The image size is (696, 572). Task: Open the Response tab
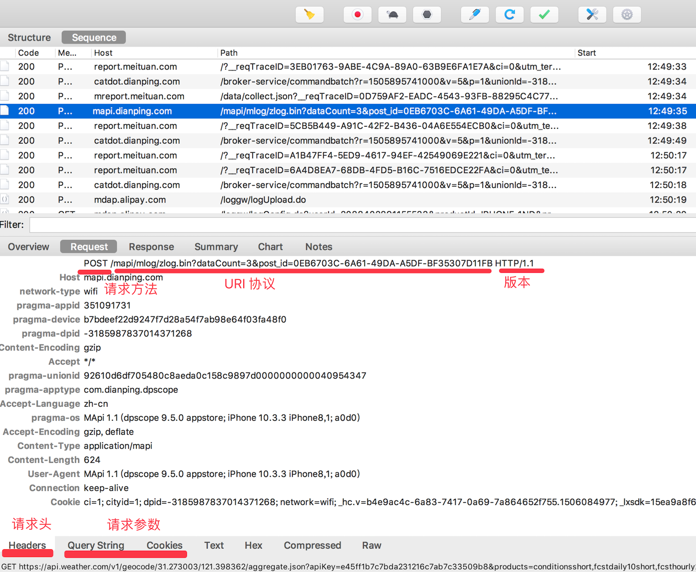151,247
